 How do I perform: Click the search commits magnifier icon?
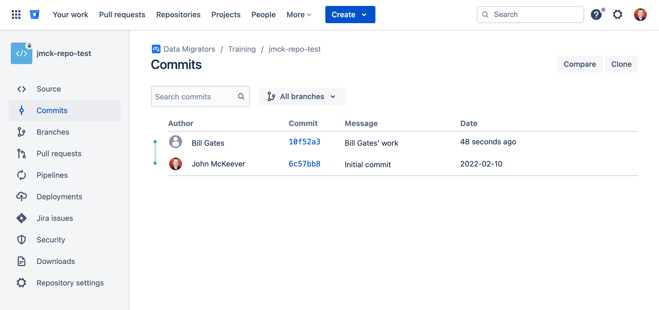[x=241, y=96]
